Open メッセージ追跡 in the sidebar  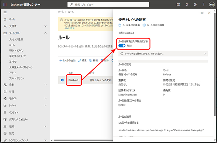[x=16, y=39]
